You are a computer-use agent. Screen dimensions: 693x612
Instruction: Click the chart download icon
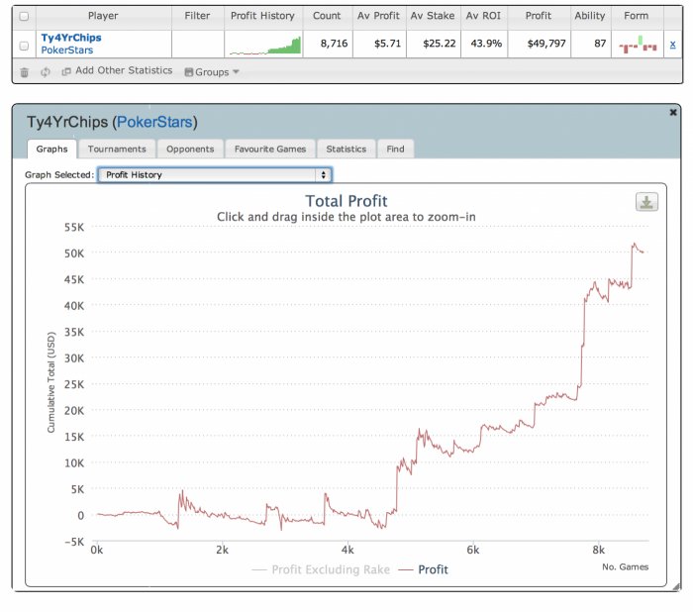tap(646, 202)
